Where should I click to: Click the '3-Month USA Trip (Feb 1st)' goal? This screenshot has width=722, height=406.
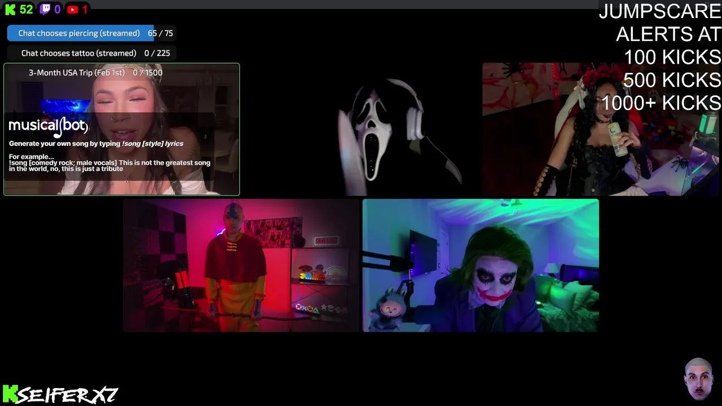(x=77, y=73)
